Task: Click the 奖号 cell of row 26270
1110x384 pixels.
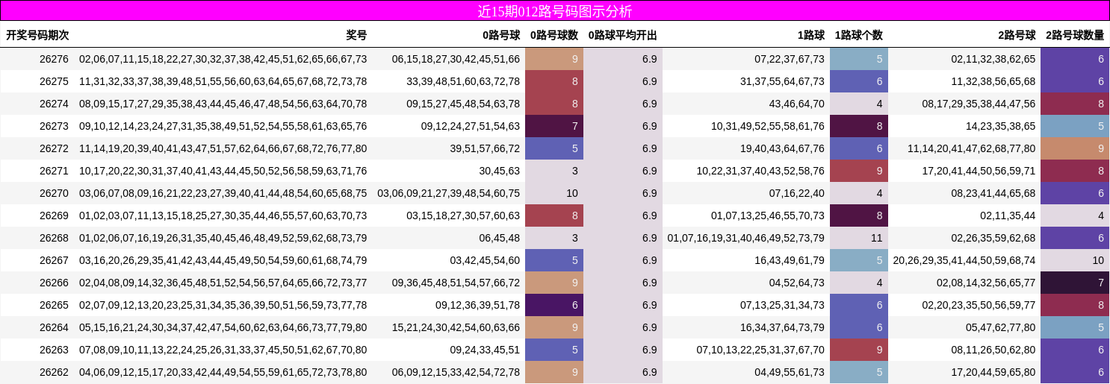Action: click(223, 193)
